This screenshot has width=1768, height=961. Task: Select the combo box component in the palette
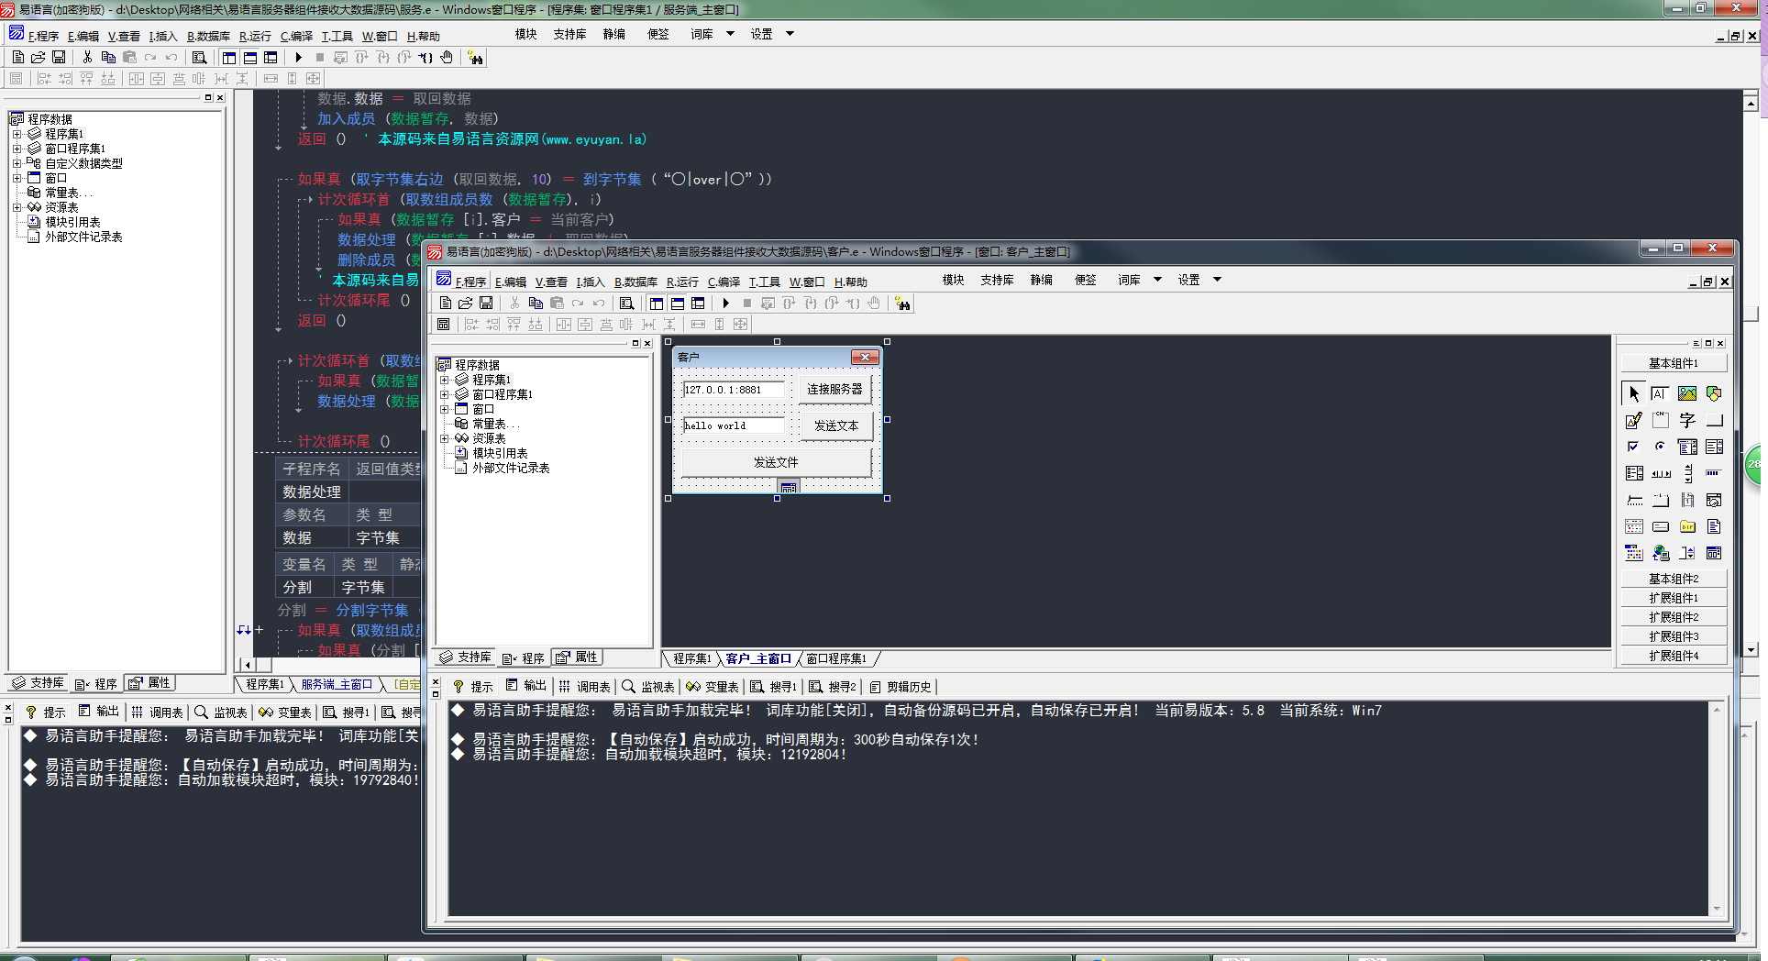(1687, 447)
